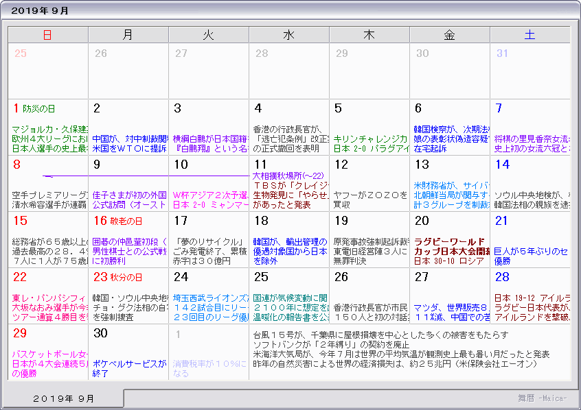Click the 日 (Sunday) column header

coord(47,35)
